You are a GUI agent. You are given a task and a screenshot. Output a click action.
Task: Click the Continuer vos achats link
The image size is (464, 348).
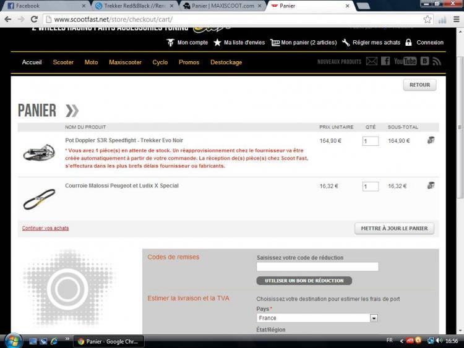[x=45, y=228]
